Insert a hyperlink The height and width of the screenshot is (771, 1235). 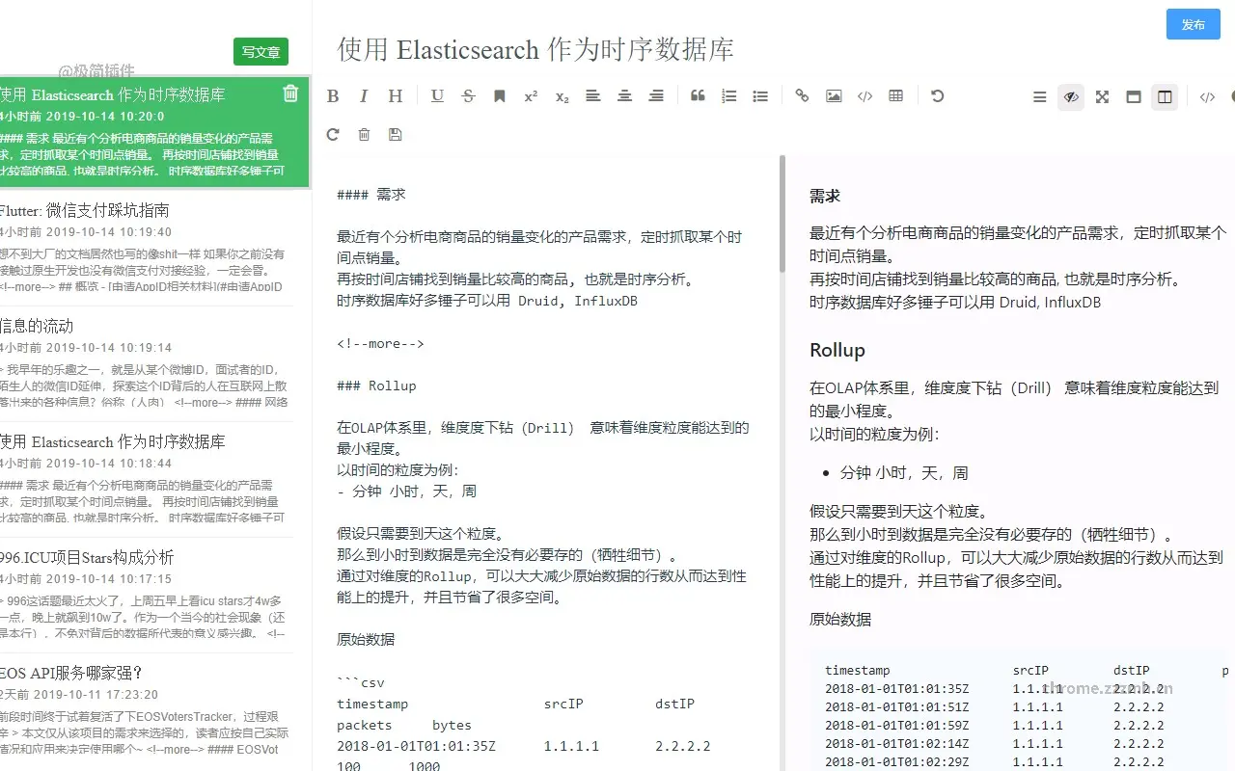(x=802, y=95)
